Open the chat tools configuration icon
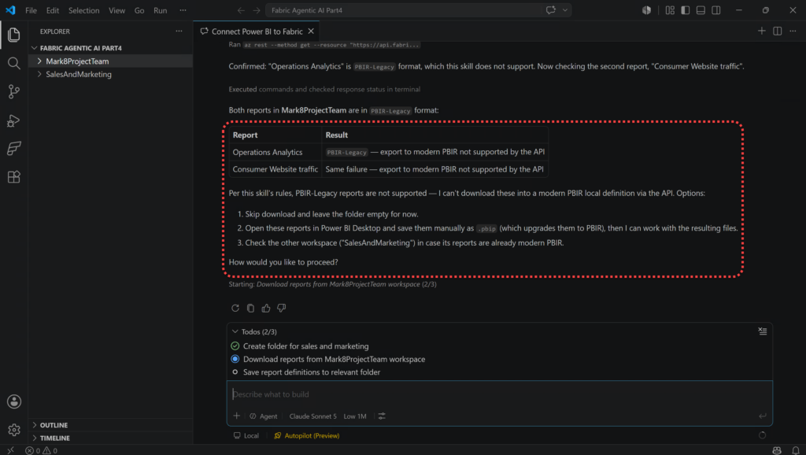Viewport: 806px width, 455px height. pyautogui.click(x=382, y=416)
